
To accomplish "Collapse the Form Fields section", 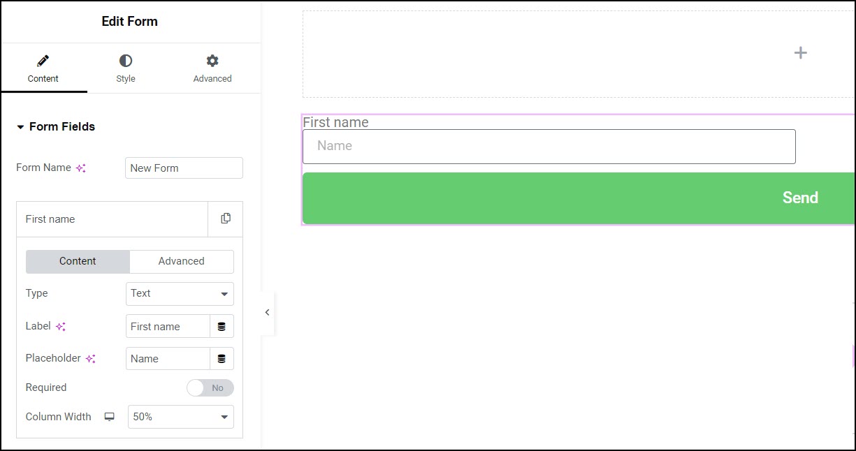I will pos(56,127).
